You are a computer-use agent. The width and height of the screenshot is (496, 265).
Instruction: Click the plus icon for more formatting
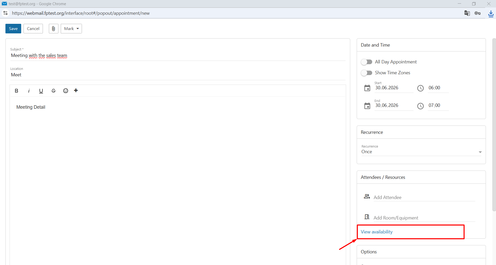click(76, 90)
